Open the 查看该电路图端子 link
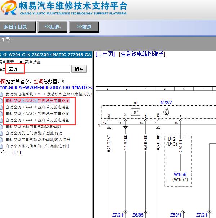Image resolution: width=216 pixels, height=218 pixels. [x=142, y=54]
